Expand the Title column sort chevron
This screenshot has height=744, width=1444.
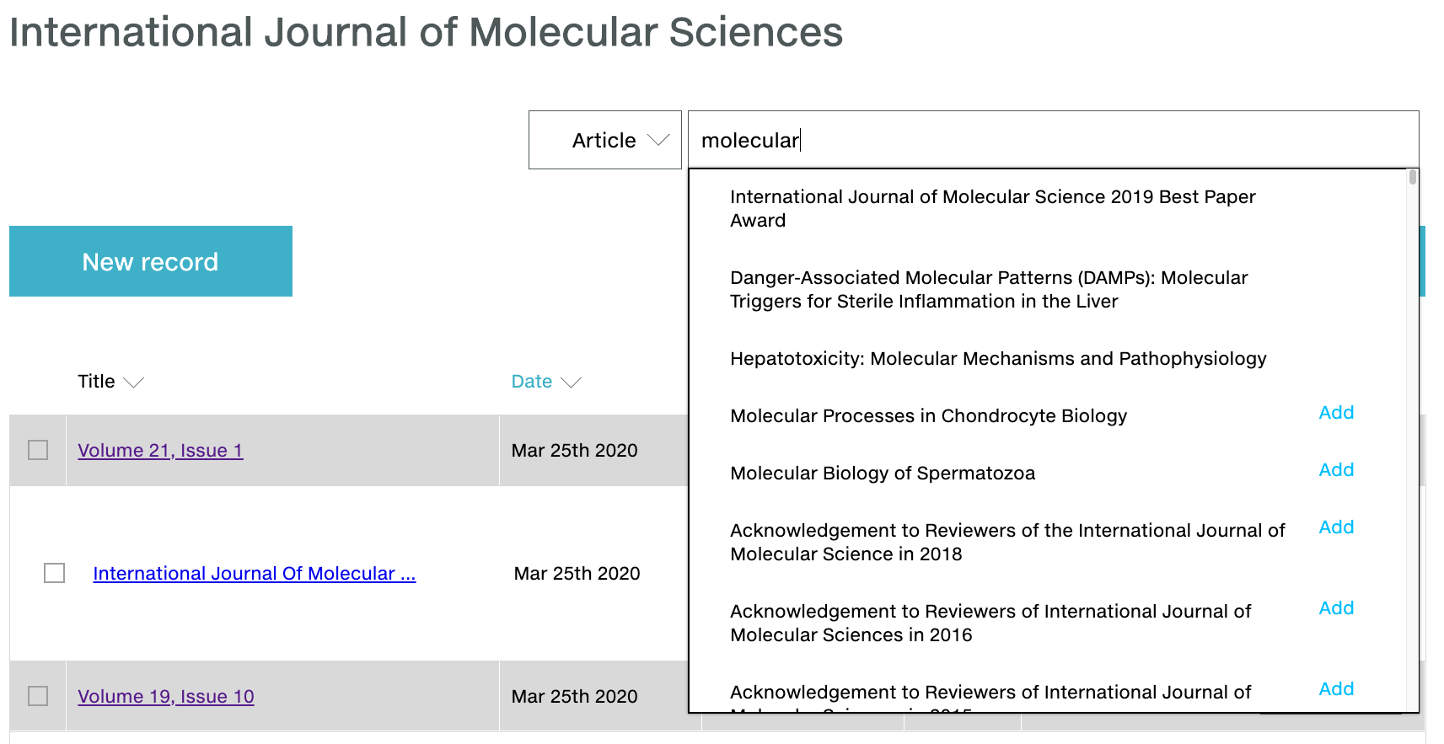[x=134, y=383]
